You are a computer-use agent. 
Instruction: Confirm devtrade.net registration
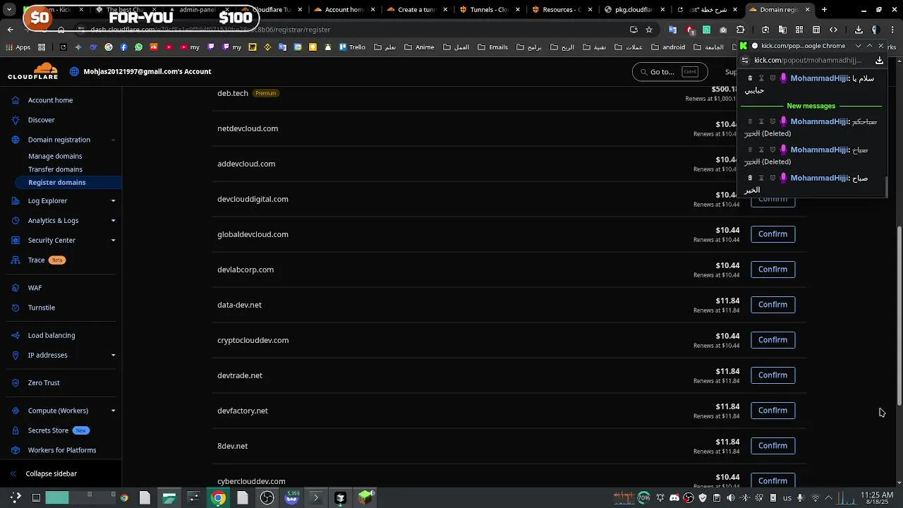(x=772, y=375)
